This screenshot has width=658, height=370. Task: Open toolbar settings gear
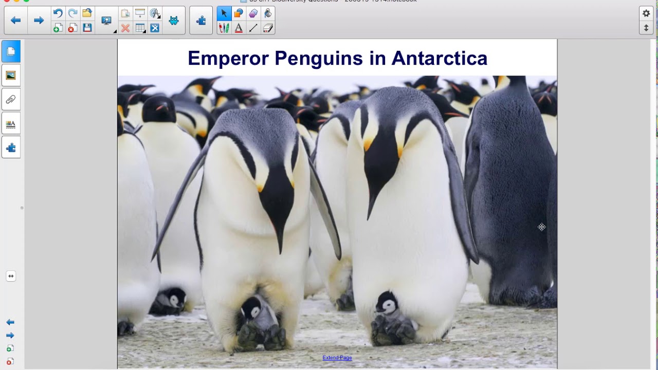coord(646,13)
